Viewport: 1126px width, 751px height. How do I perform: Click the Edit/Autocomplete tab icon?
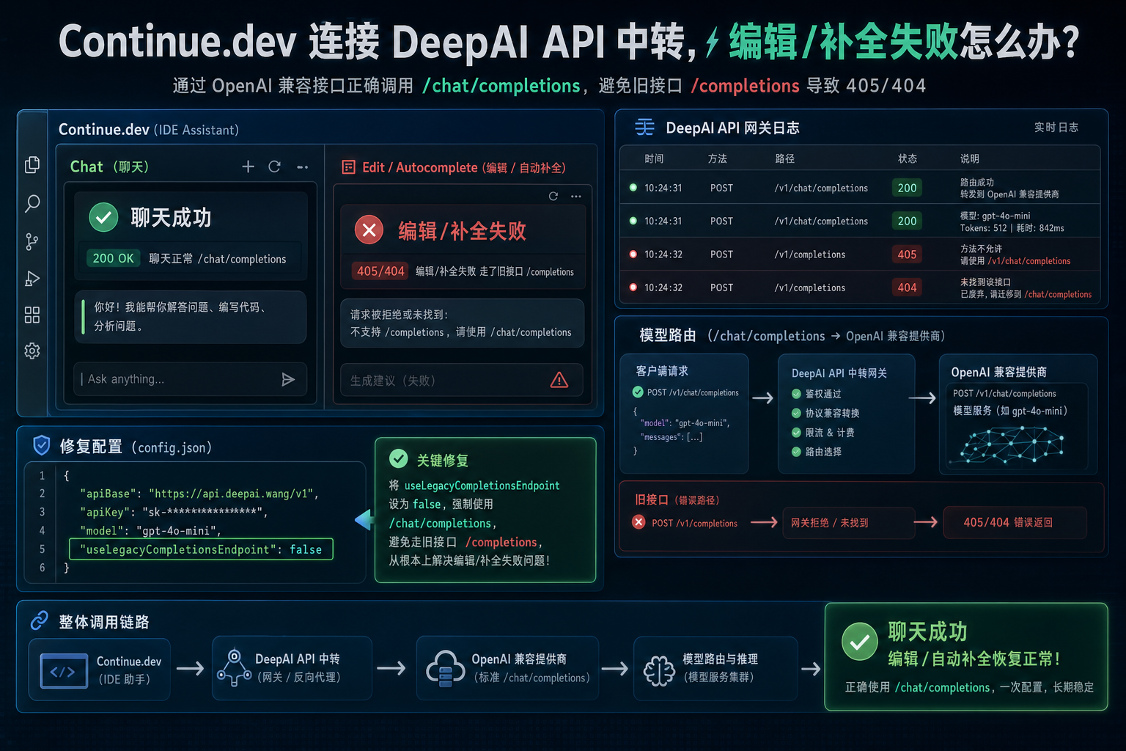(349, 167)
